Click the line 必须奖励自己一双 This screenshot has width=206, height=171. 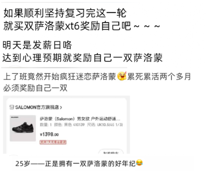[35, 88]
